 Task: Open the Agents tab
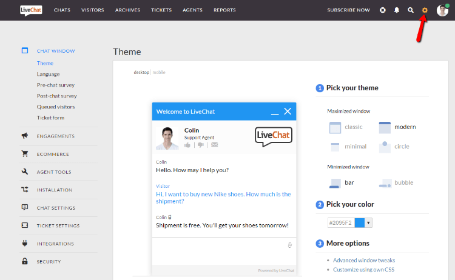click(x=192, y=10)
